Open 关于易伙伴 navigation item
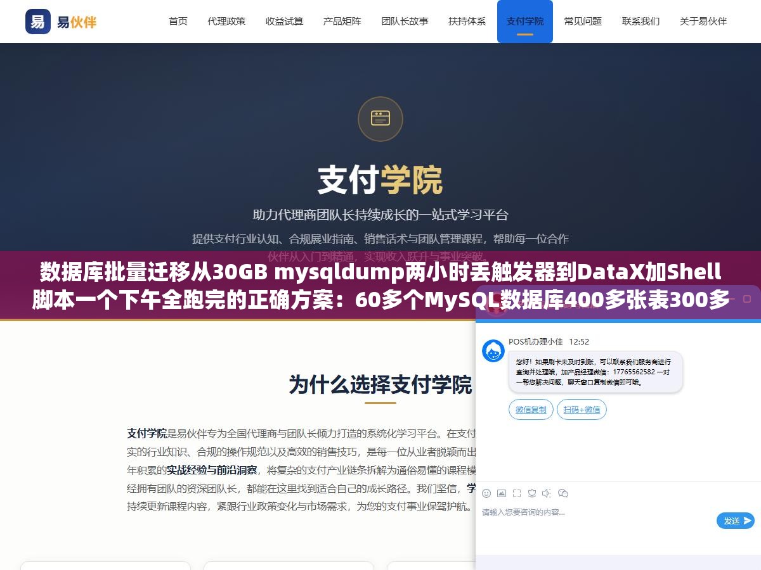 coord(703,21)
